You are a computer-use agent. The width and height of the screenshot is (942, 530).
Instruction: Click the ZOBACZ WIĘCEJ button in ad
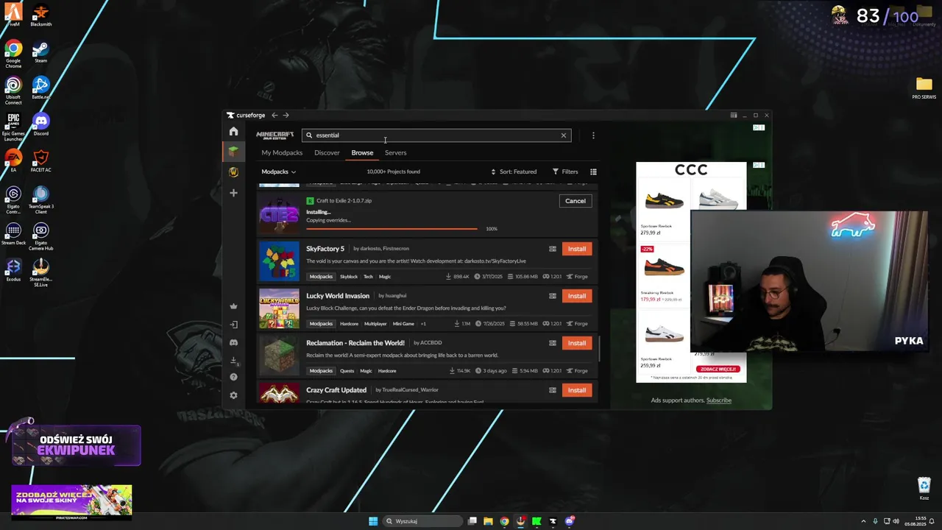tap(717, 369)
